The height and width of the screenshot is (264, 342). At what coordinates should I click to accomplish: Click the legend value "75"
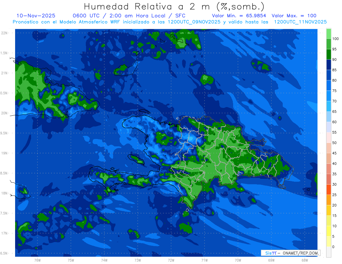tap(335, 91)
